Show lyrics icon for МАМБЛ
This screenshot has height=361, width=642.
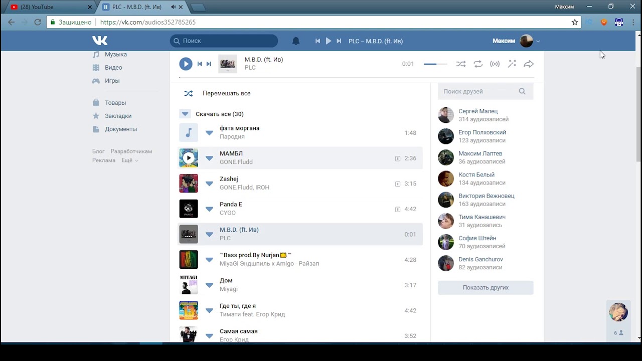coord(398,158)
